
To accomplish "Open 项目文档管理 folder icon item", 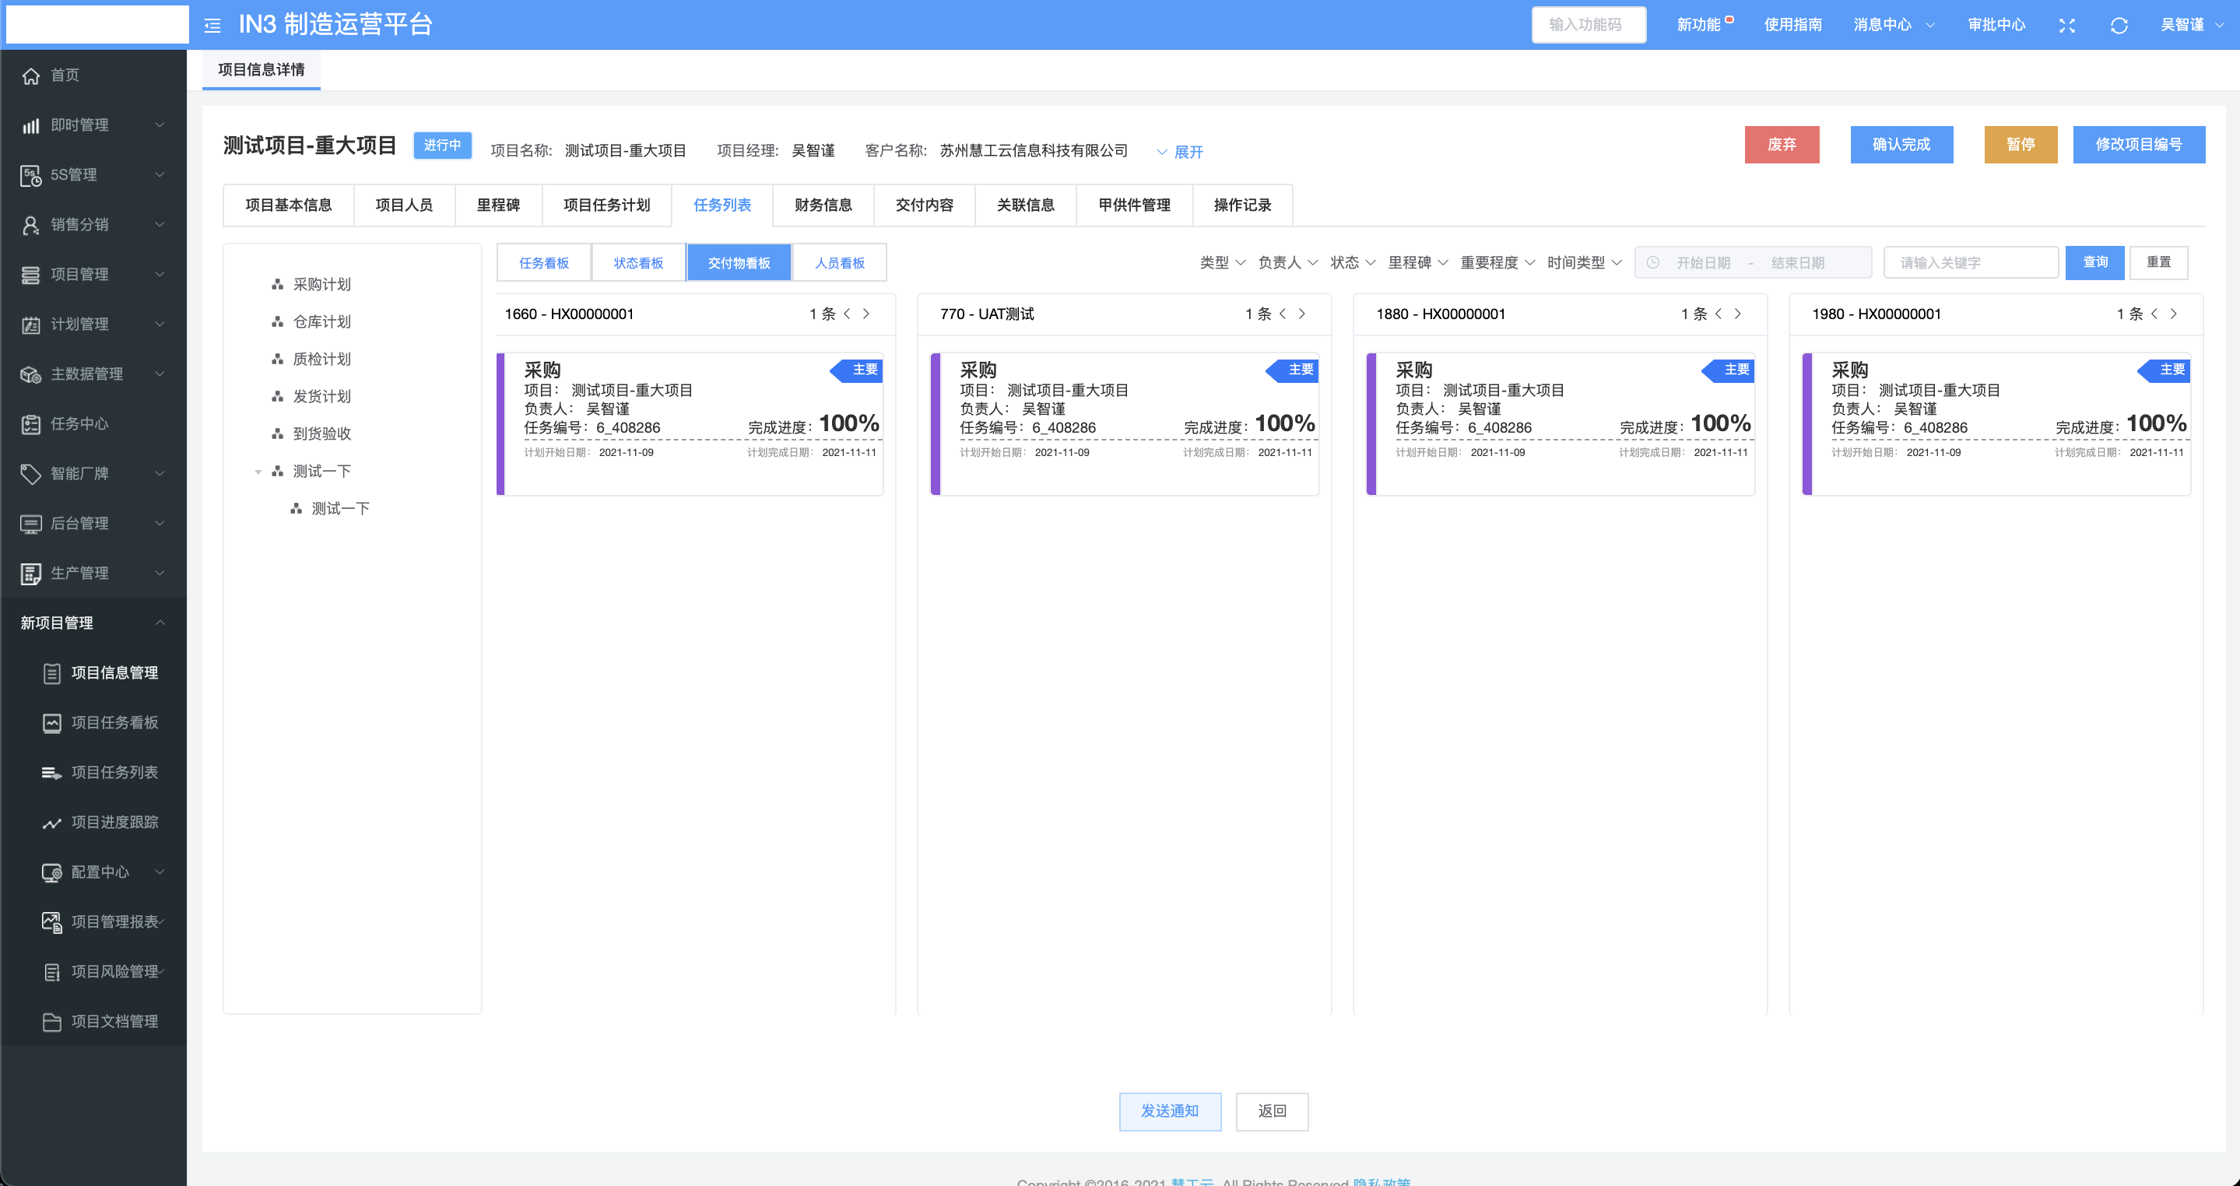I will (52, 1022).
